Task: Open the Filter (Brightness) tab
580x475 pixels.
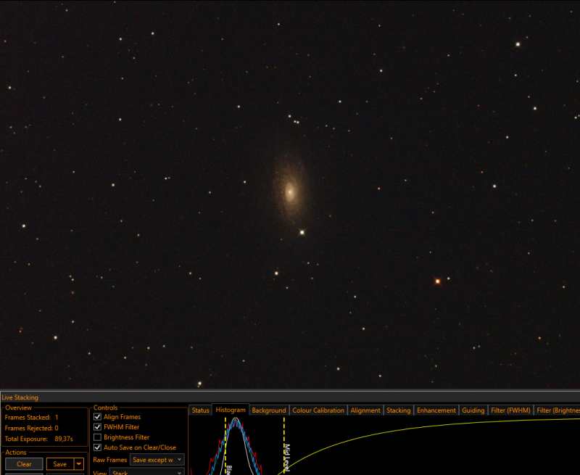Action: [x=557, y=410]
